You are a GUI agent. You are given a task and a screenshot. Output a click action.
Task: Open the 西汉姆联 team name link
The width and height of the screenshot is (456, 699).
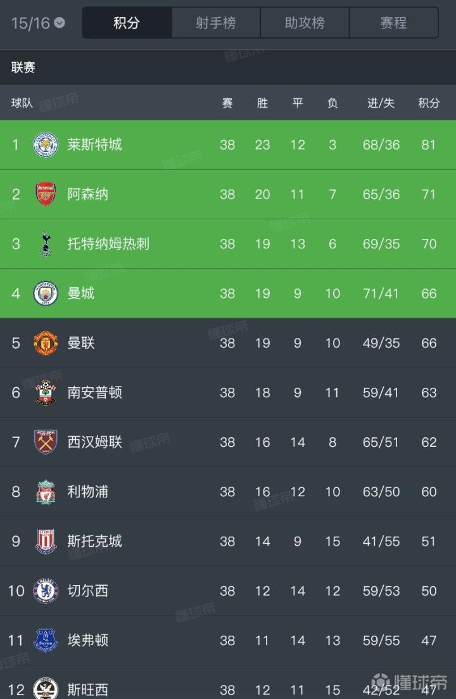(94, 442)
